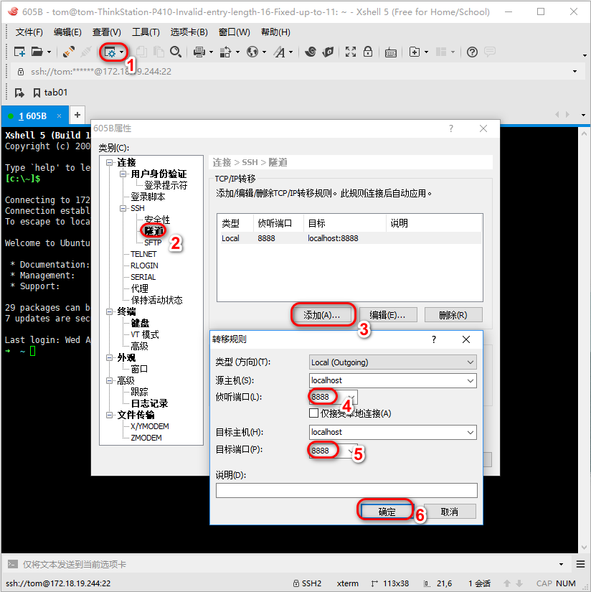
Task: Click the New Session toolbar icon
Action: coord(20,52)
